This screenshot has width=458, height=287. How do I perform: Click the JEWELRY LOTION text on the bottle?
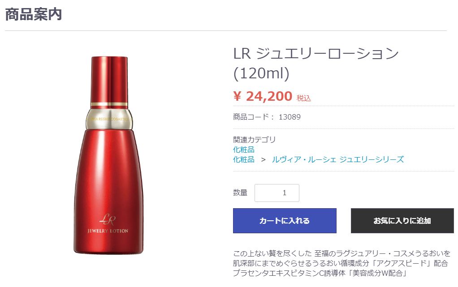coord(108,231)
